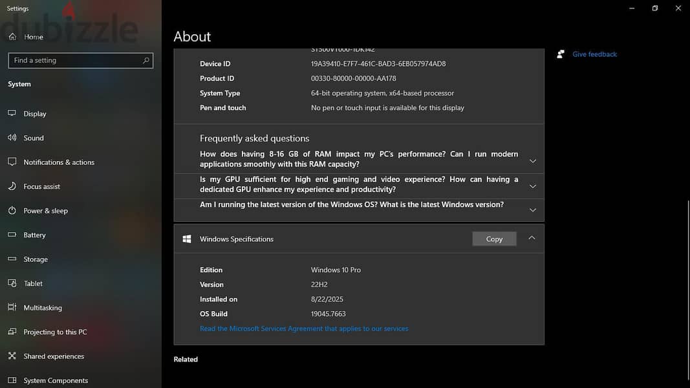The width and height of the screenshot is (690, 388).
Task: Click the Notifications & actions icon
Action: [12, 162]
